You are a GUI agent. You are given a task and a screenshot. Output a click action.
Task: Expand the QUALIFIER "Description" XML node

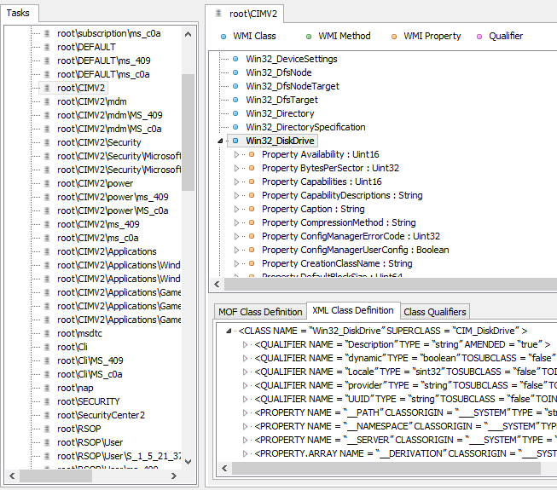[x=246, y=344]
